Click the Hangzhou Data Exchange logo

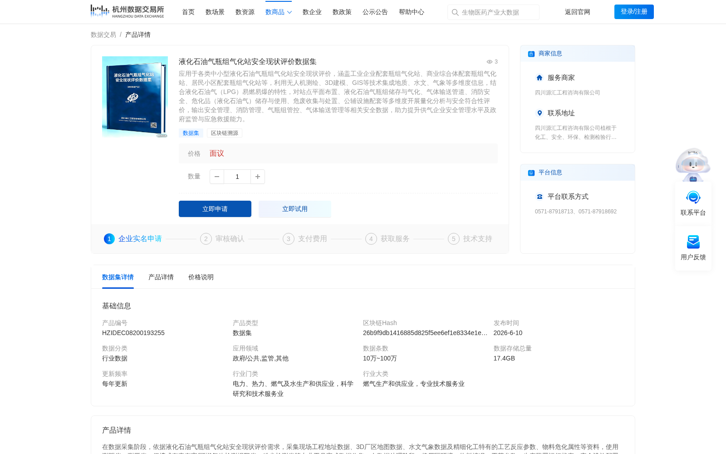(x=127, y=12)
